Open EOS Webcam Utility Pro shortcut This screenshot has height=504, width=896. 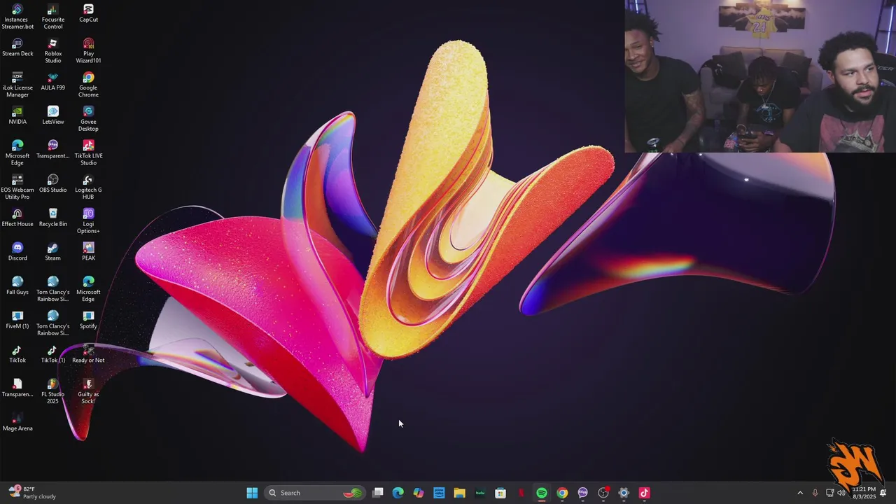(17, 188)
